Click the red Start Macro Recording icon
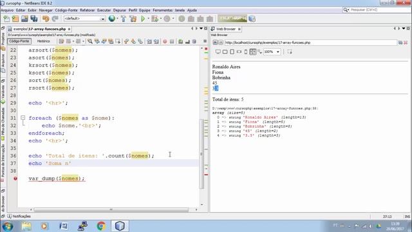The width and height of the screenshot is (412, 232). click(165, 41)
